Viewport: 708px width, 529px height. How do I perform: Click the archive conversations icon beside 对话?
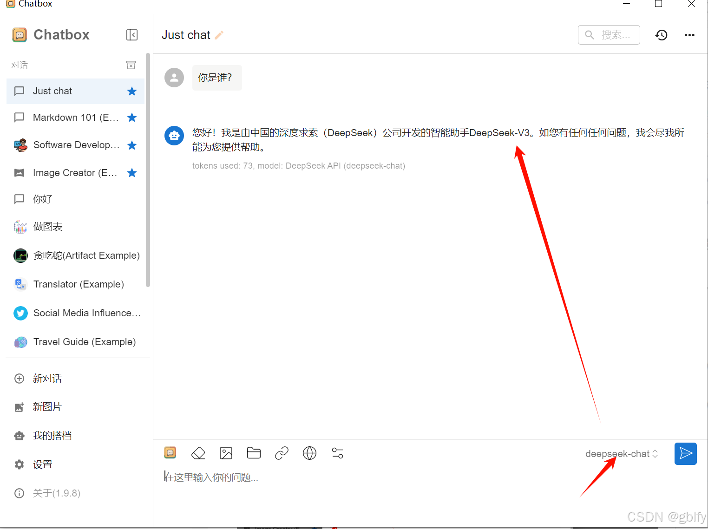click(131, 65)
